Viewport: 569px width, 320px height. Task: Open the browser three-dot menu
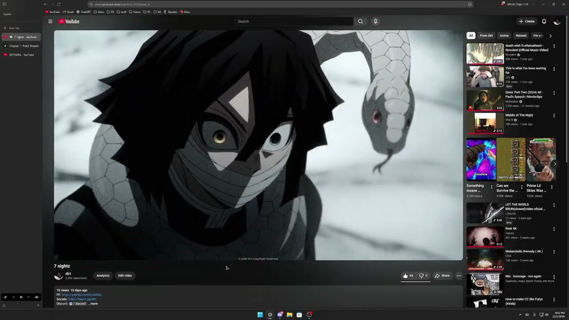(x=534, y=4)
